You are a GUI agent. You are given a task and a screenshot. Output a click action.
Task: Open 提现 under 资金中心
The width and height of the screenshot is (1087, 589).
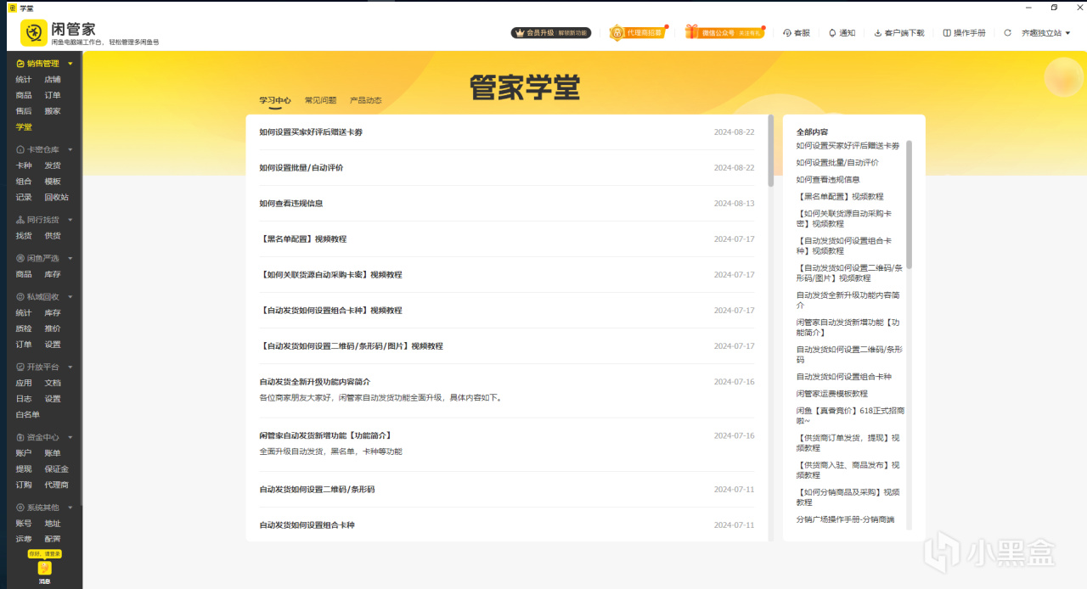point(24,469)
